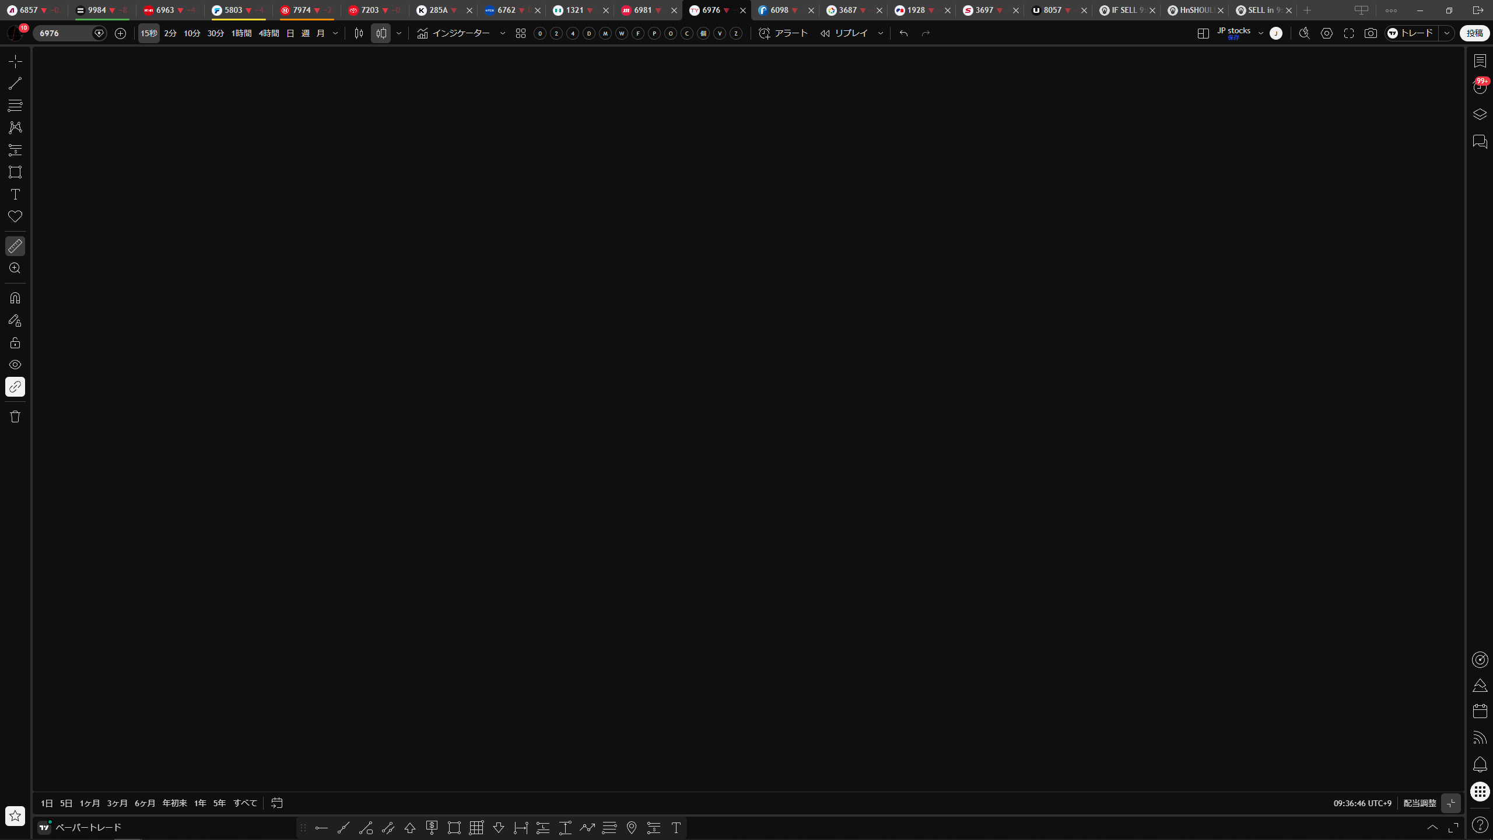
Task: Expand the JP stocks layout dropdown
Action: click(1261, 33)
